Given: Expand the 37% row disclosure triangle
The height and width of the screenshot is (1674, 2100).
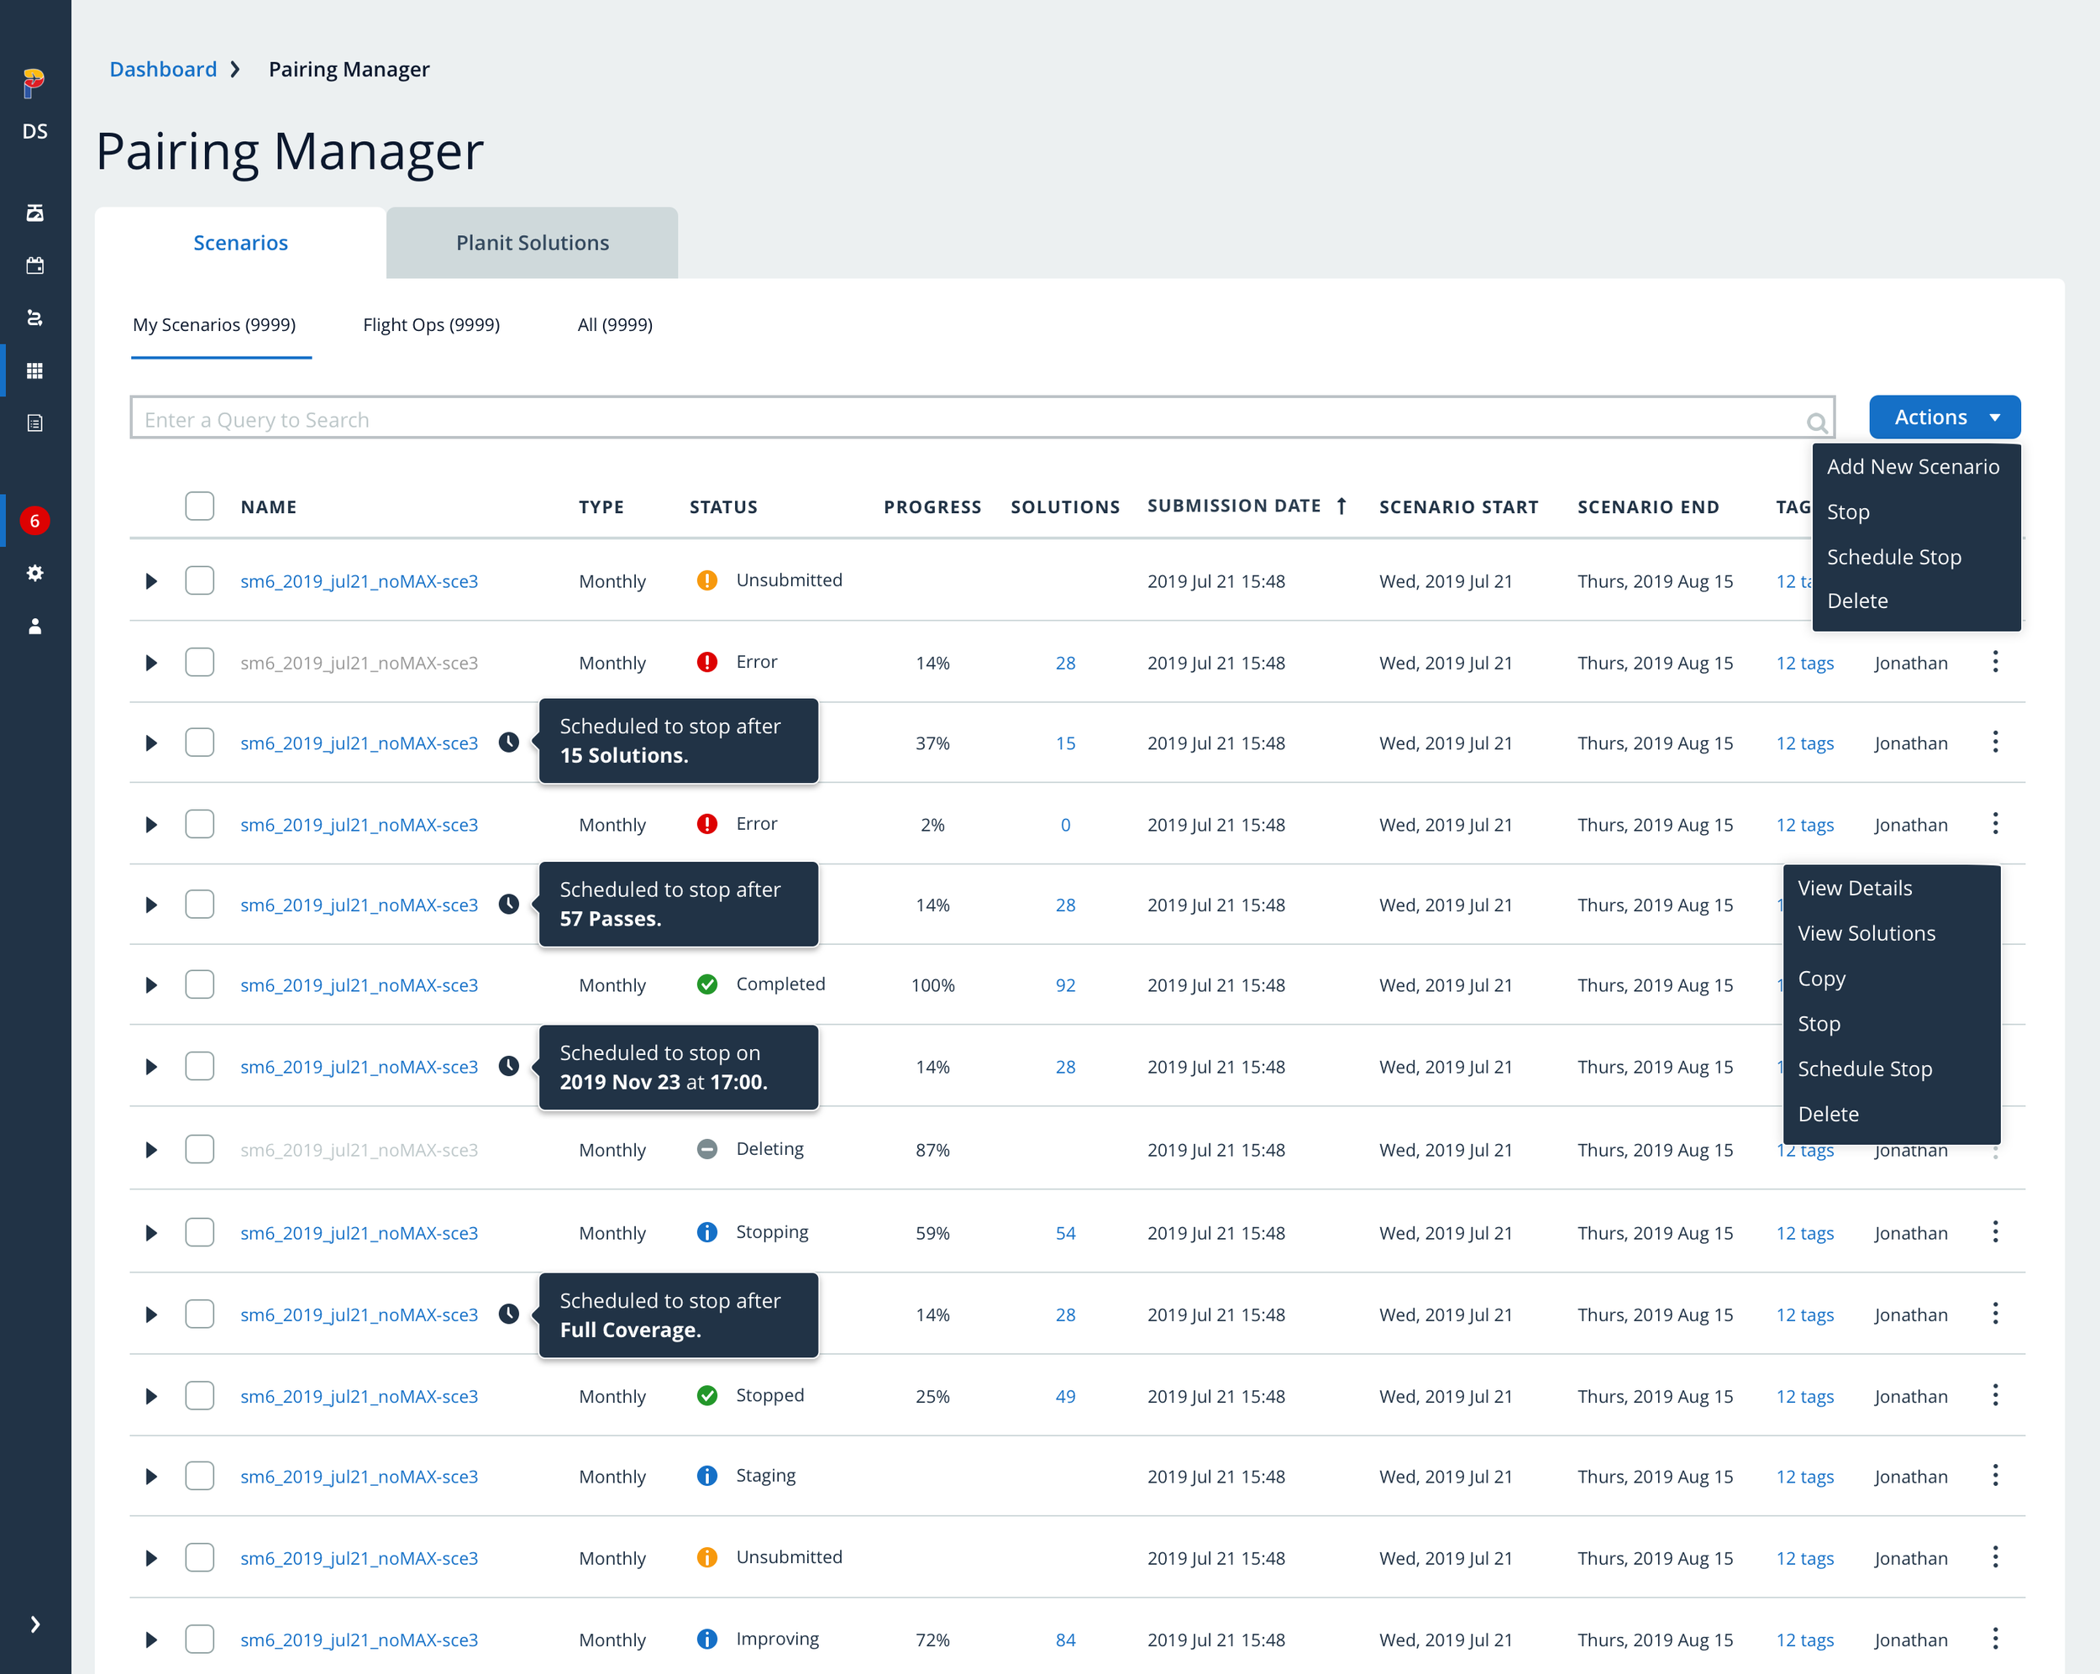Looking at the screenshot, I should [x=151, y=742].
